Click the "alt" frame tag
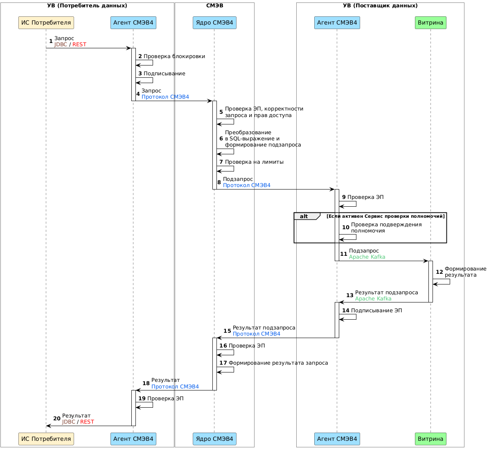Viewport: 489px width, 449px height. point(304,217)
